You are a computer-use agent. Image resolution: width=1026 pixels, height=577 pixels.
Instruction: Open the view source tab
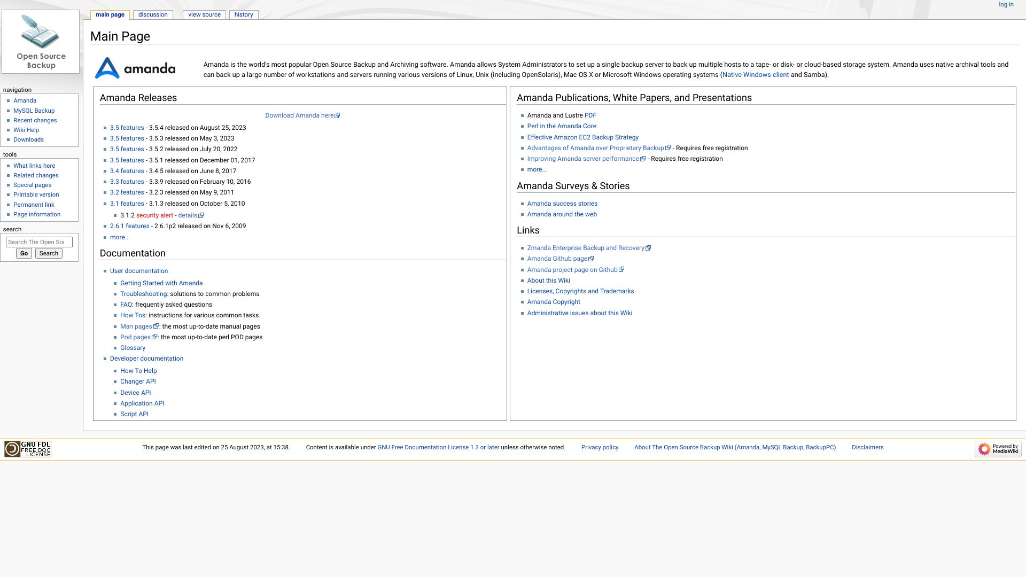tap(204, 15)
